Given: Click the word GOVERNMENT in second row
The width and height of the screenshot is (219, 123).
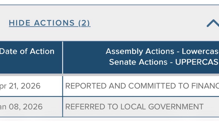Looking at the screenshot, I should click(178, 106).
